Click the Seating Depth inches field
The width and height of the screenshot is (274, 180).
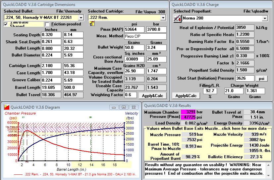(51, 35)
